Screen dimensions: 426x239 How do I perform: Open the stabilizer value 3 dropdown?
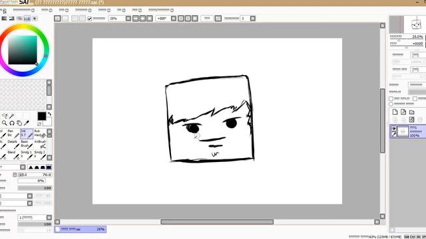pos(253,19)
